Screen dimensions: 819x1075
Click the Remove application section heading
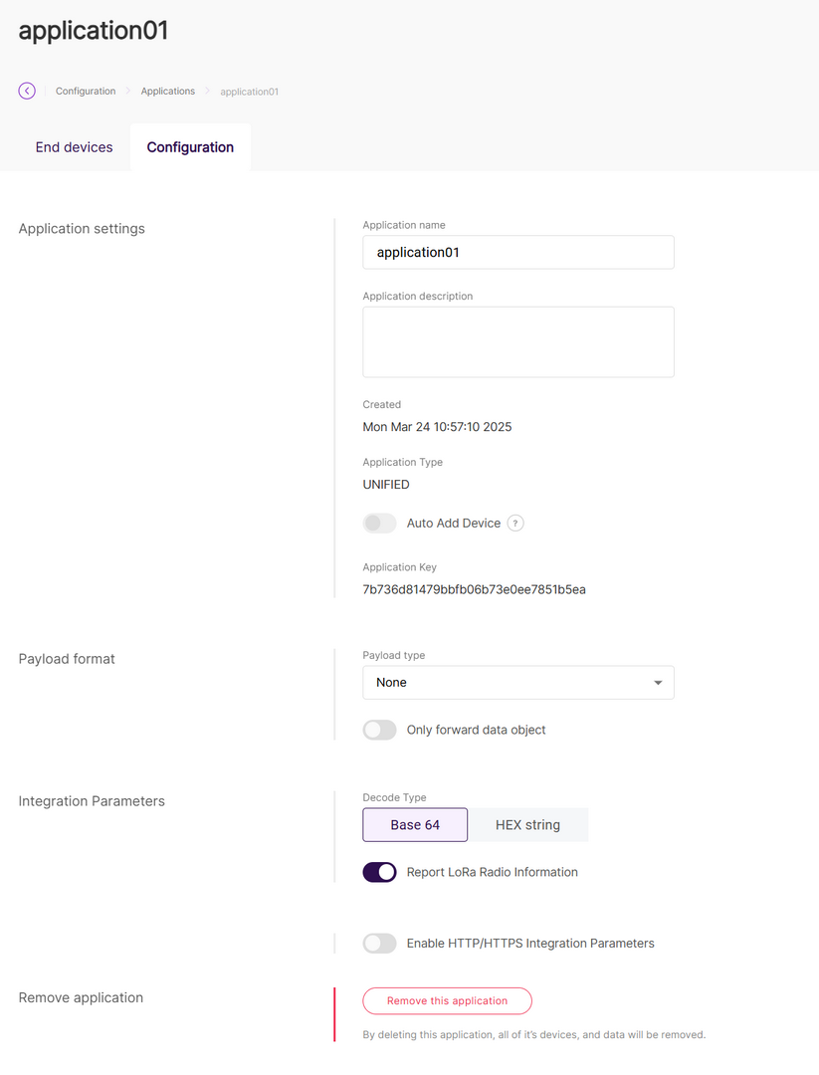click(81, 998)
